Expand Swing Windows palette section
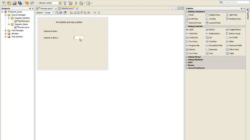Viewport: 250px width, 140px height. pyautogui.click(x=187, y=59)
